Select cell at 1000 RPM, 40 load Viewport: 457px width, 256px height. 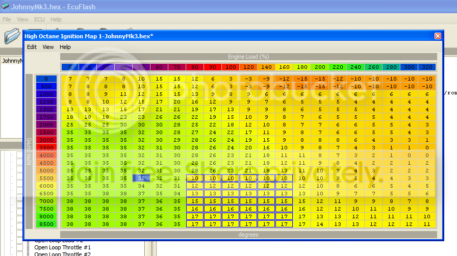point(123,94)
